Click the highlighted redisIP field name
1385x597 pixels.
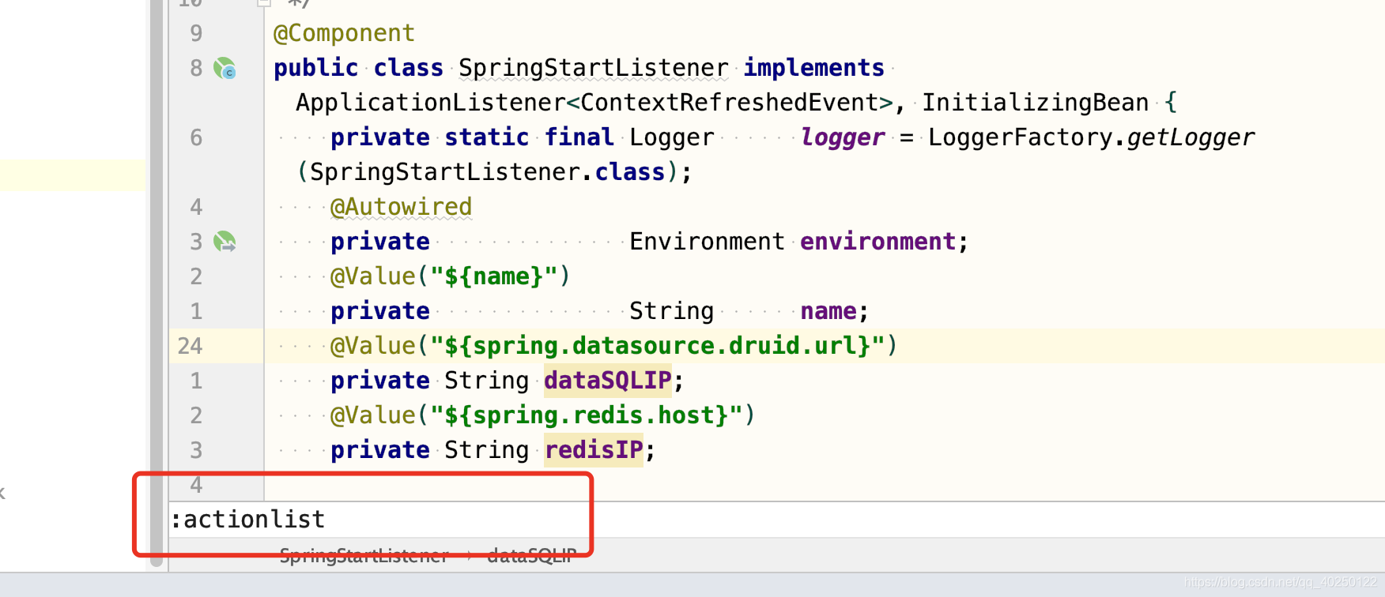pyautogui.click(x=594, y=450)
